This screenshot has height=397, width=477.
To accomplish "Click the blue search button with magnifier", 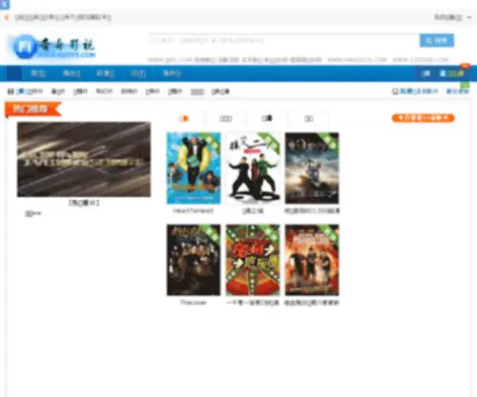I will (437, 41).
